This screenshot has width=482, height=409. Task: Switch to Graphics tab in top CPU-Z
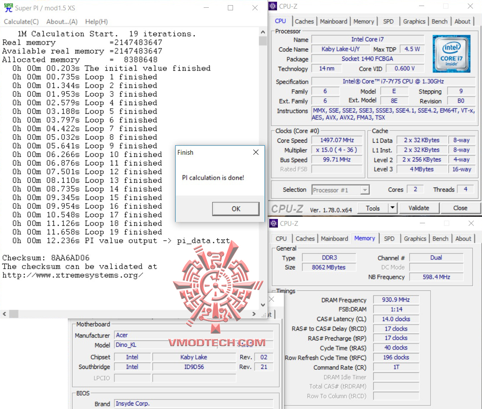(414, 22)
